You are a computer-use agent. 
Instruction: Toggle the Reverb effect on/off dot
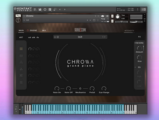tap(135, 43)
